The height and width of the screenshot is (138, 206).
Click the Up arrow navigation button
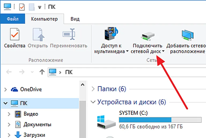point(42,72)
